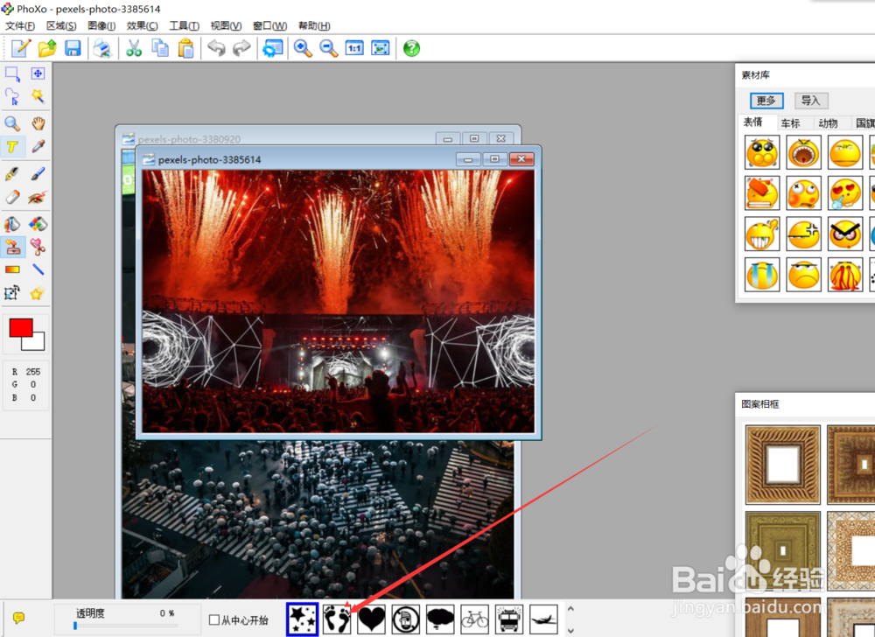The height and width of the screenshot is (637, 875).
Task: Undo the last action
Action: [x=216, y=48]
